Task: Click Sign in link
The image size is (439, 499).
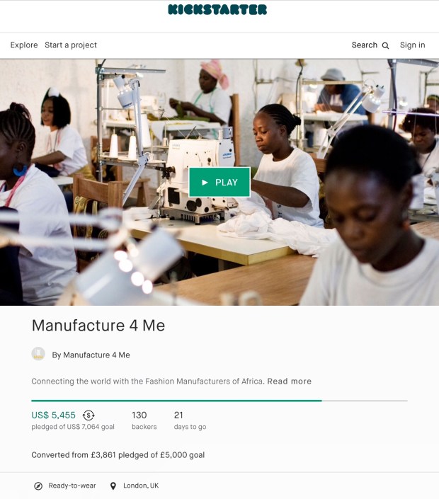Action: coord(412,45)
